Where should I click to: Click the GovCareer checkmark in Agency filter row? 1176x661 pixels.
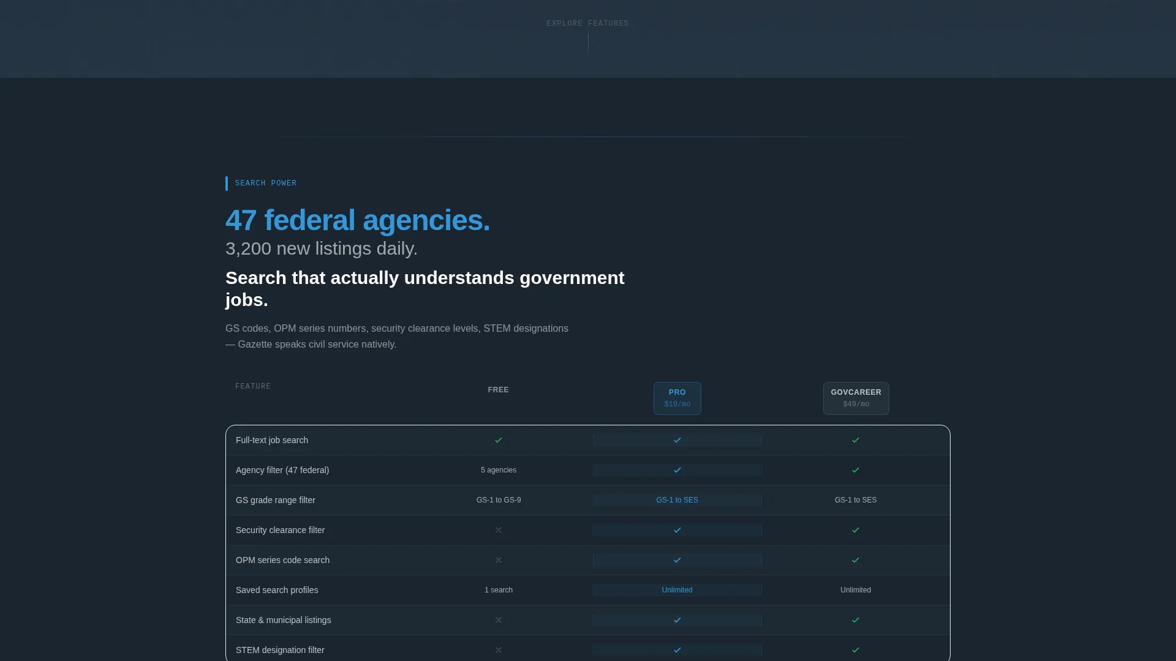856,470
